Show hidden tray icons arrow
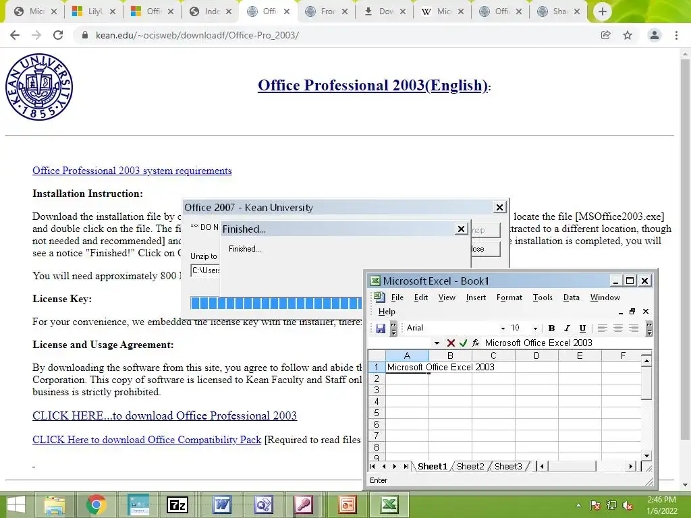Image resolution: width=691 pixels, height=518 pixels. tap(578, 506)
